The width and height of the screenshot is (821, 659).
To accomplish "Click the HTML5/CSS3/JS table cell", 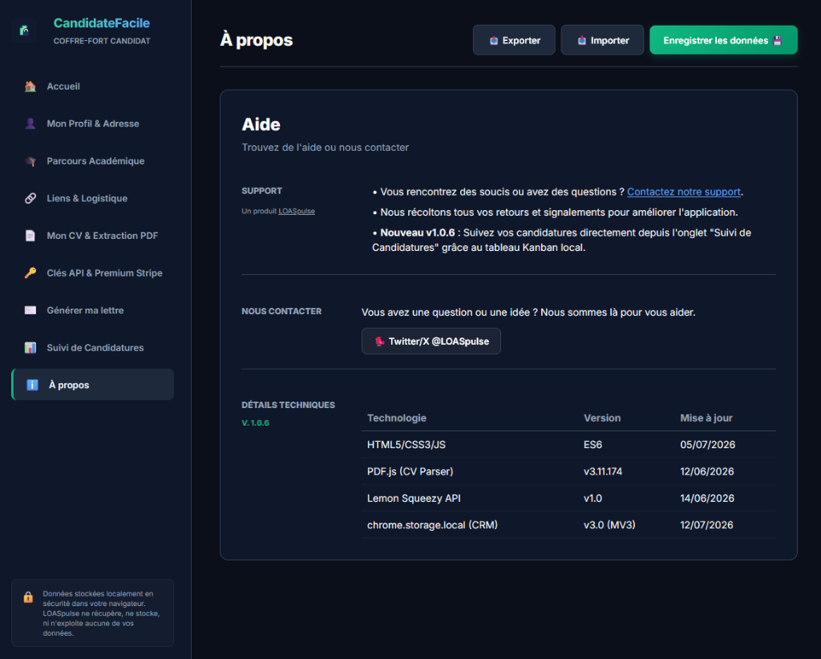I will click(406, 445).
